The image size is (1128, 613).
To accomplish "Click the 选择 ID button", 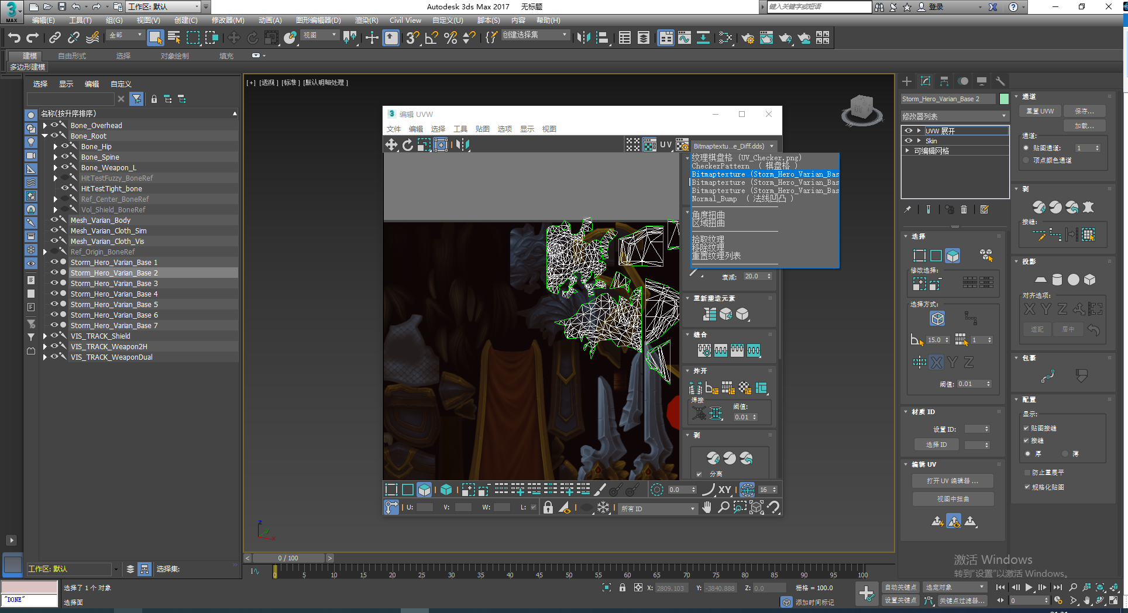I will 936,445.
